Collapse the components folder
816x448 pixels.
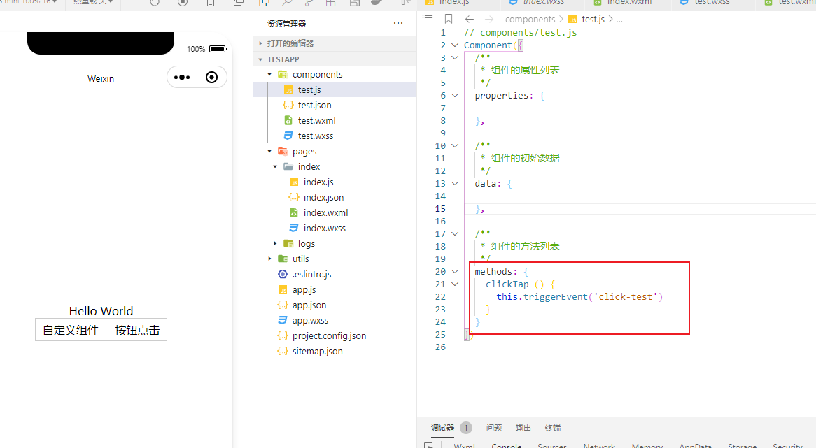pyautogui.click(x=270, y=74)
